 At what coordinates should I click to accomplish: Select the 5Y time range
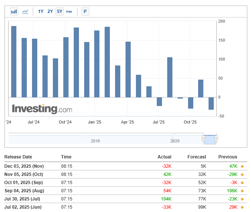(x=59, y=12)
